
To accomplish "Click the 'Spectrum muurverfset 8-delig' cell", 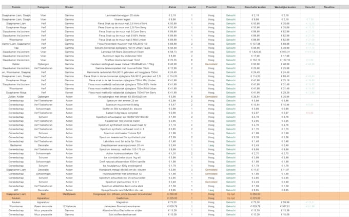I will (x=122, y=104).
